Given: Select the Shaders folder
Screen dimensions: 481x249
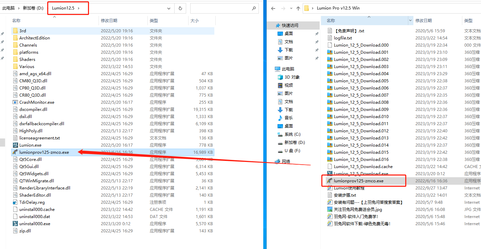Looking at the screenshot, I should pos(27,60).
